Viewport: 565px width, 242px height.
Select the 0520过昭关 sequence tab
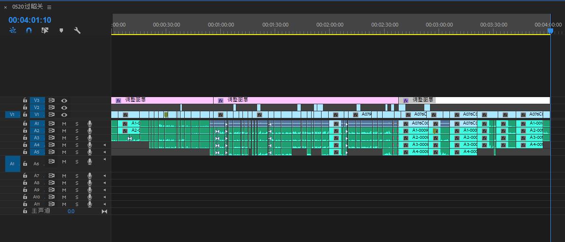28,7
